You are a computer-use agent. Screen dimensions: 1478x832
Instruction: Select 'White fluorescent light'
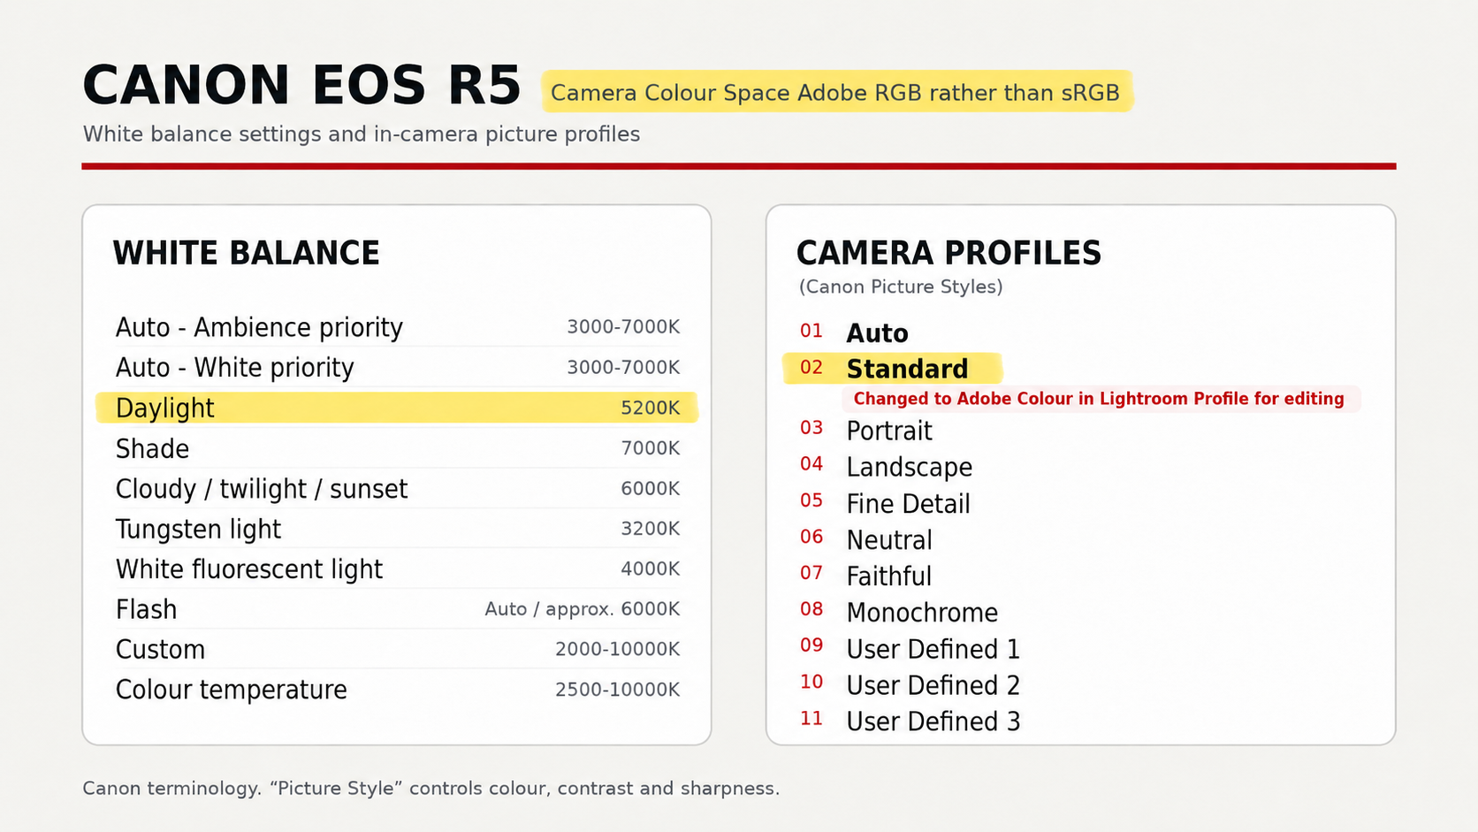(x=397, y=569)
